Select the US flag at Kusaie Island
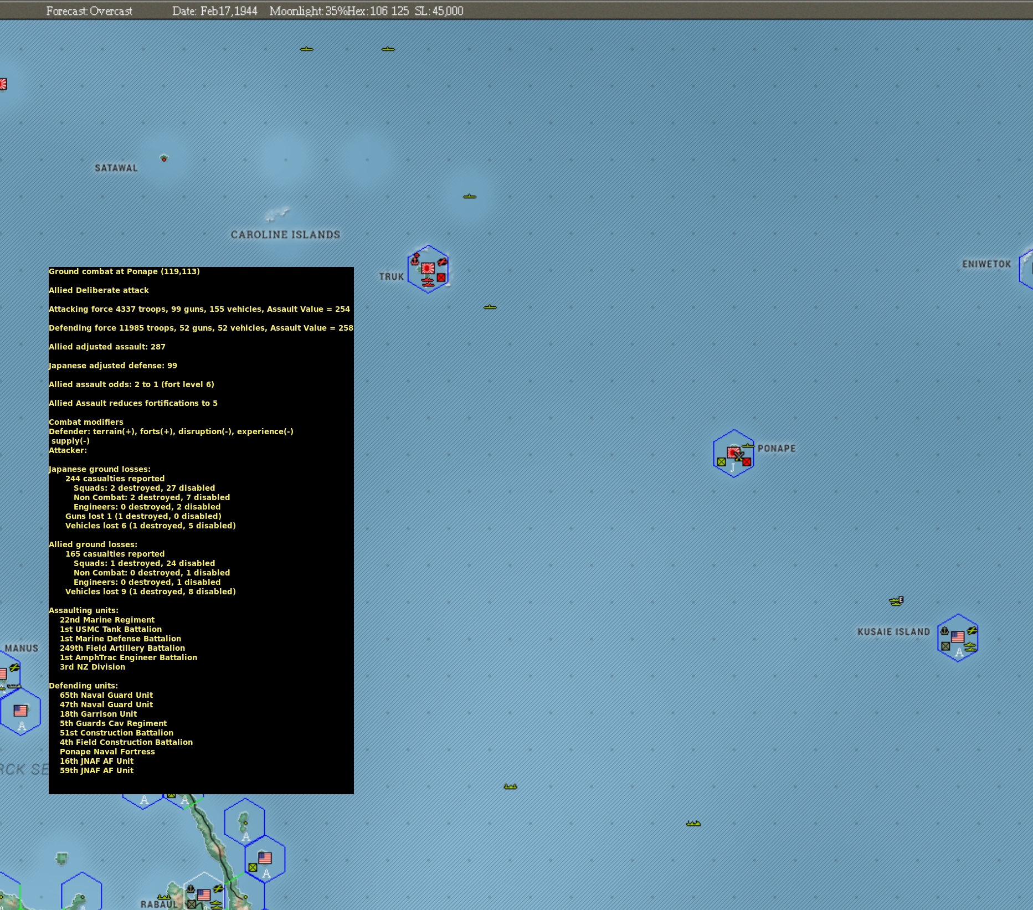Image resolution: width=1033 pixels, height=910 pixels. pos(958,637)
